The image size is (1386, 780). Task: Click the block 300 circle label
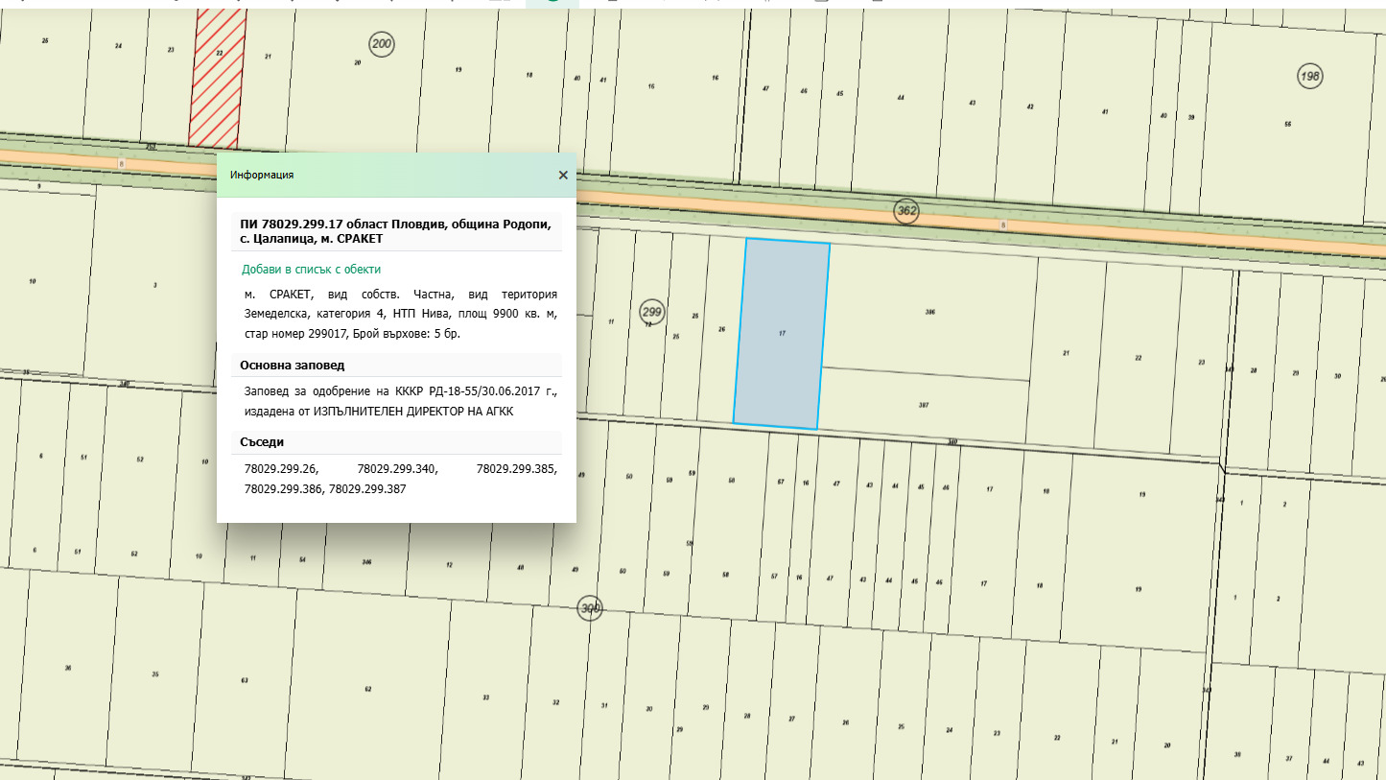click(590, 608)
